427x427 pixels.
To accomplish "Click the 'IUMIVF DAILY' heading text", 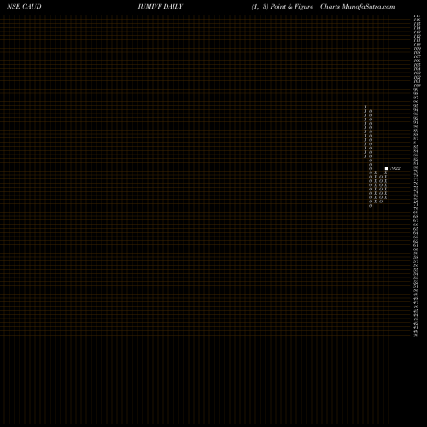I will pos(161,7).
